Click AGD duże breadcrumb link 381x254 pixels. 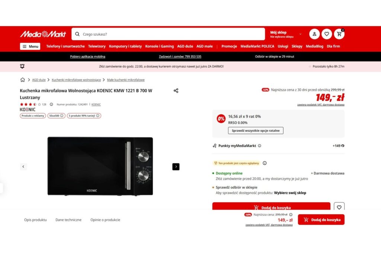[39, 80]
